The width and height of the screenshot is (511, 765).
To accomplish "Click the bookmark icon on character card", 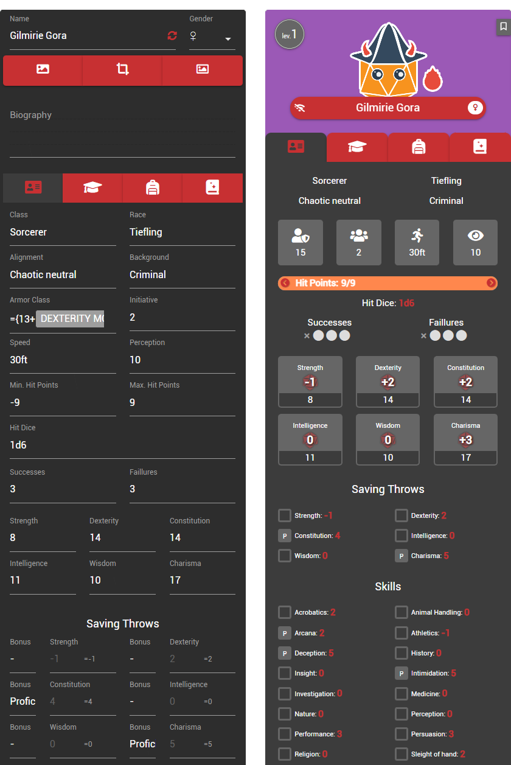I will point(503,27).
